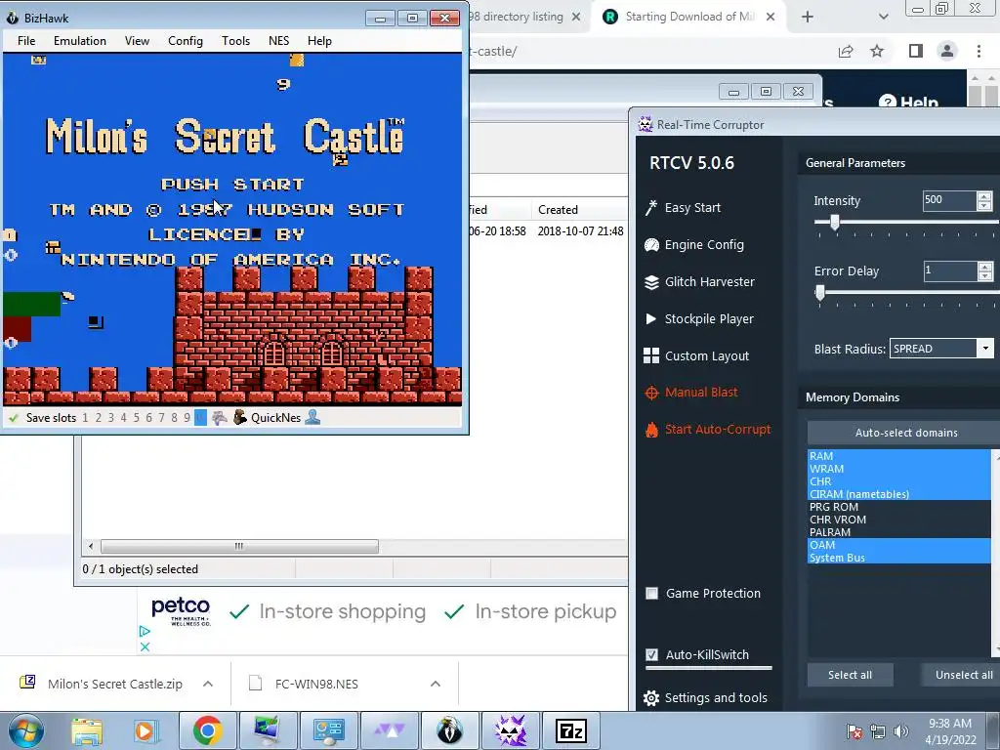Toggle System Bus memory domain
Viewport: 1000px width, 750px height.
click(x=899, y=558)
